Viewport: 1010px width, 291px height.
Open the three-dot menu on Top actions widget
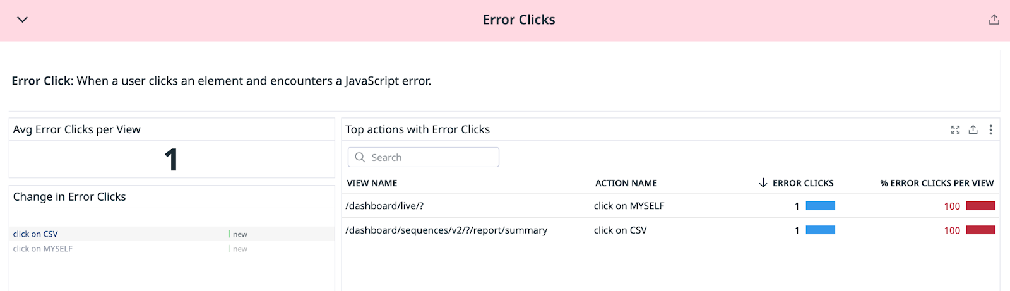[990, 129]
